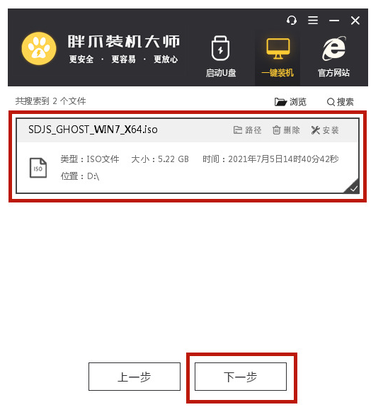Viewport: 383px width, 412px height.
Task: Select the 一键装机 tab
Action: (x=278, y=57)
